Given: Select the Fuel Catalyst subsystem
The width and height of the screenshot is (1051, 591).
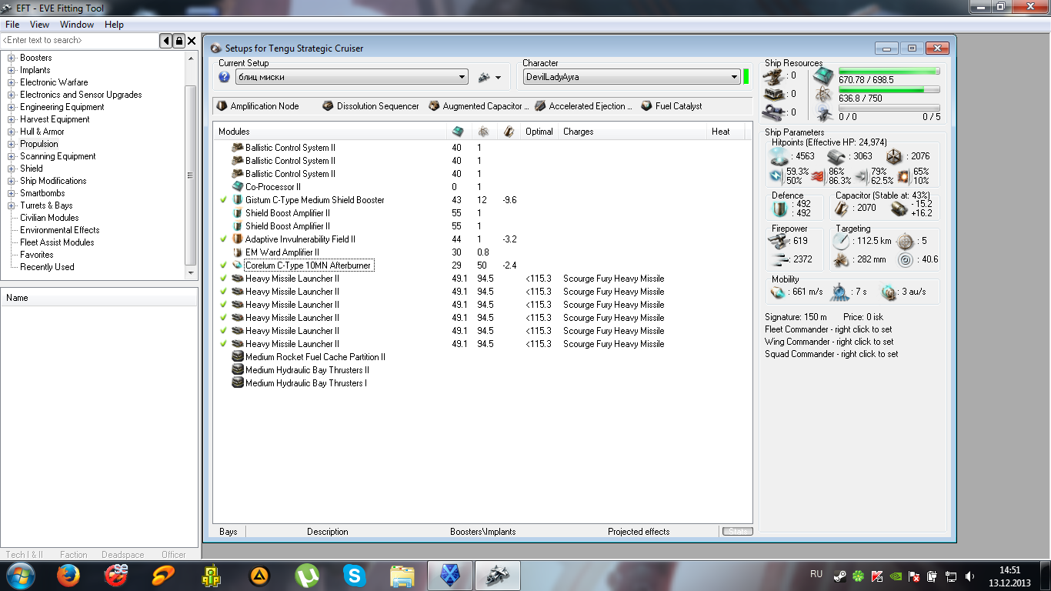Looking at the screenshot, I should click(672, 106).
